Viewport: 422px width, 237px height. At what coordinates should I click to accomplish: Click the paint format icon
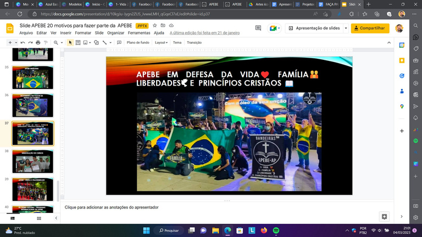pos(46,42)
